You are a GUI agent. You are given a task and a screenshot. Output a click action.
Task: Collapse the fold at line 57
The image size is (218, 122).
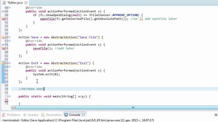tap(10, 41)
